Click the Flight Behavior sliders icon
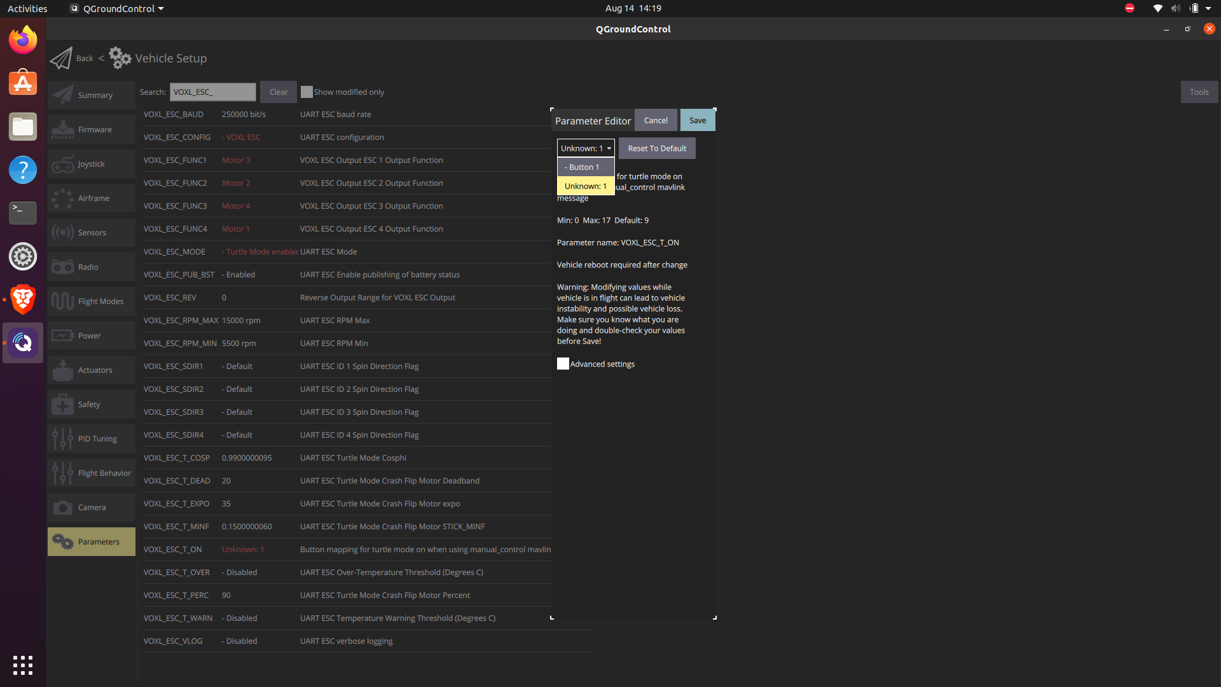 pyautogui.click(x=62, y=473)
